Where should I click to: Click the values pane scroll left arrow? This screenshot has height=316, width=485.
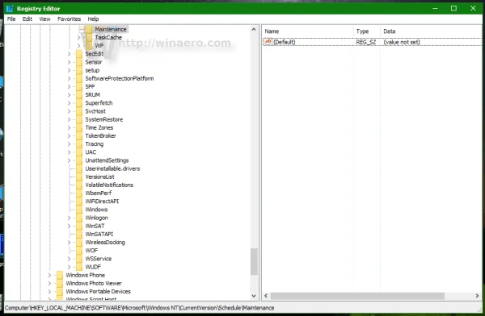[266, 296]
